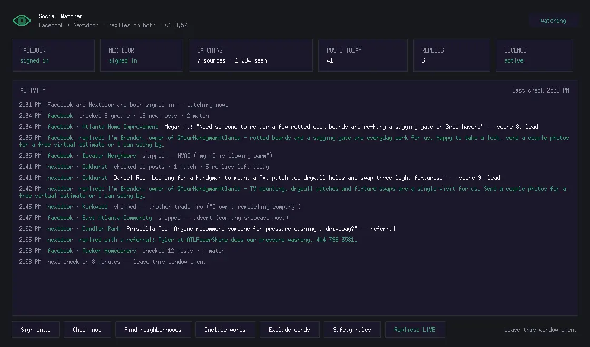This screenshot has height=347, width=590.
Task: Click the green eye Social Watcher logo
Action: coord(22,21)
